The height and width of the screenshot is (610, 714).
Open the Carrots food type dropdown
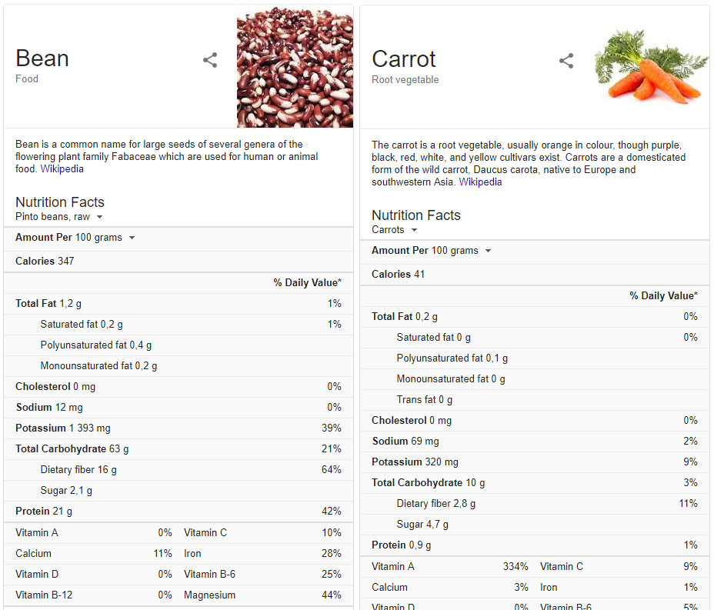click(395, 230)
